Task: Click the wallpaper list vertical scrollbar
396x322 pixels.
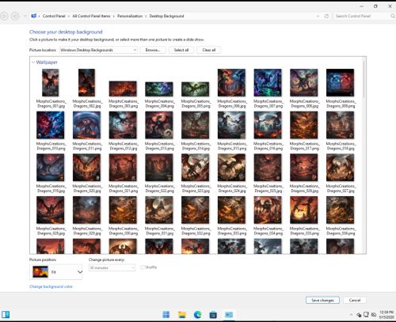Action: point(364,79)
